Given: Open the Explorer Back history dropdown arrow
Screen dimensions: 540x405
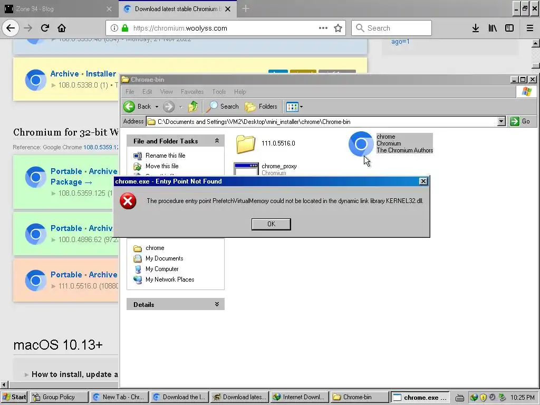Looking at the screenshot, I should point(157,107).
